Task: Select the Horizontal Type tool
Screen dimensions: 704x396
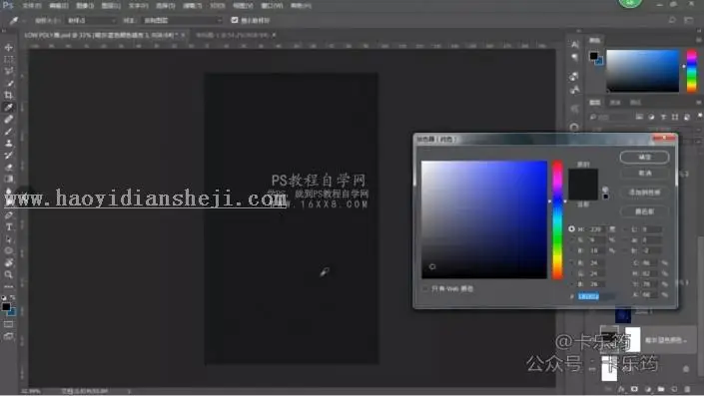Action: (x=9, y=227)
